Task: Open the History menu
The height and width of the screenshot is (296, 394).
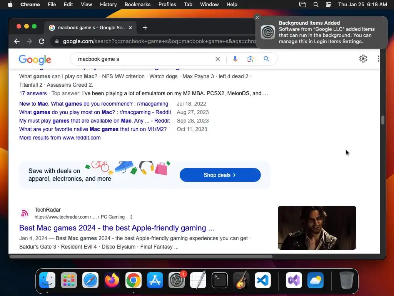Action: click(108, 5)
